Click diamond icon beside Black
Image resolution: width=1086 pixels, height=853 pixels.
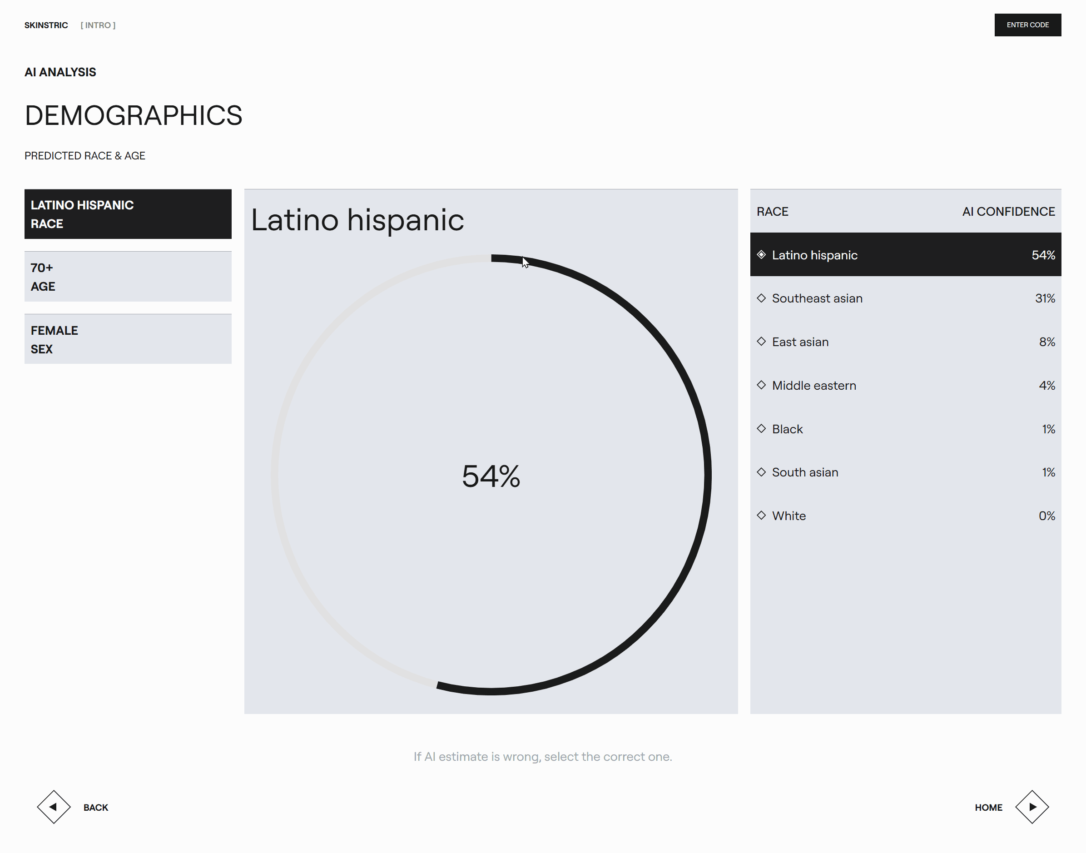pos(761,428)
